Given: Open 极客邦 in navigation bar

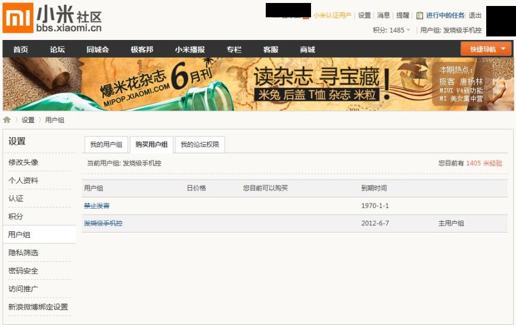Looking at the screenshot, I should point(142,49).
